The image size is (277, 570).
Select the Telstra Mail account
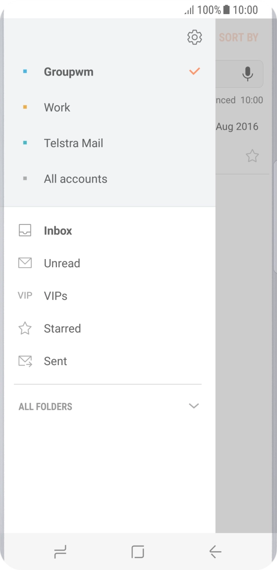click(74, 142)
